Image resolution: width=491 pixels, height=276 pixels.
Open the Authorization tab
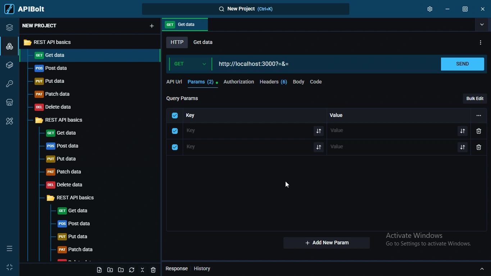tap(238, 82)
